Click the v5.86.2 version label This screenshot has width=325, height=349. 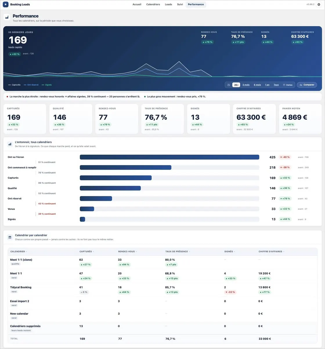coord(310,4)
